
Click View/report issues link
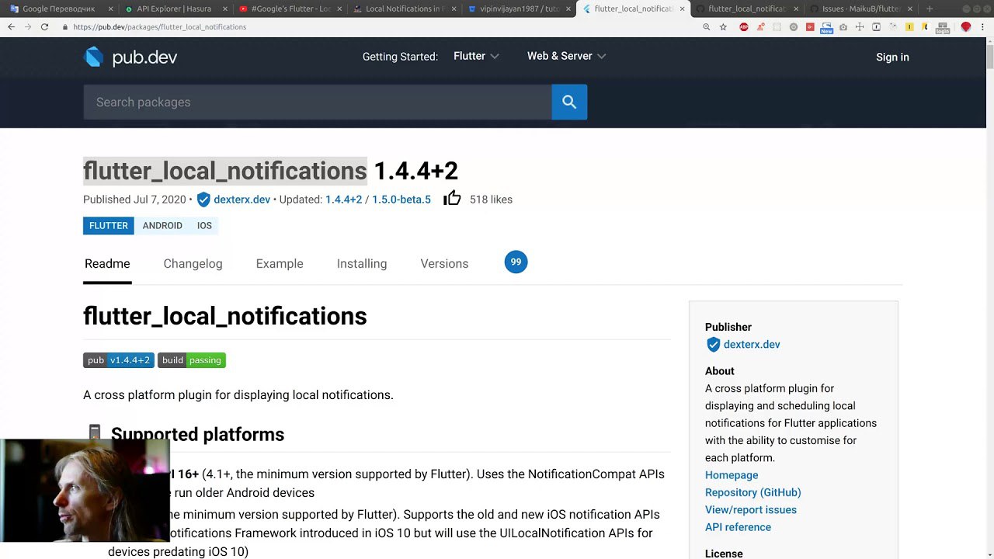pyautogui.click(x=751, y=509)
